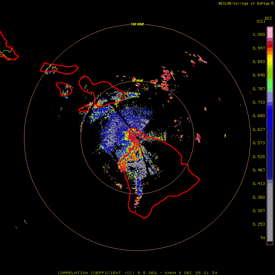Click the KHKM radar site marker dot
The image size is (275, 275).
[137, 137]
